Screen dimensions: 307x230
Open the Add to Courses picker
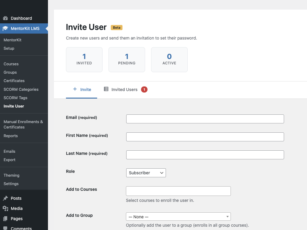tap(178, 191)
